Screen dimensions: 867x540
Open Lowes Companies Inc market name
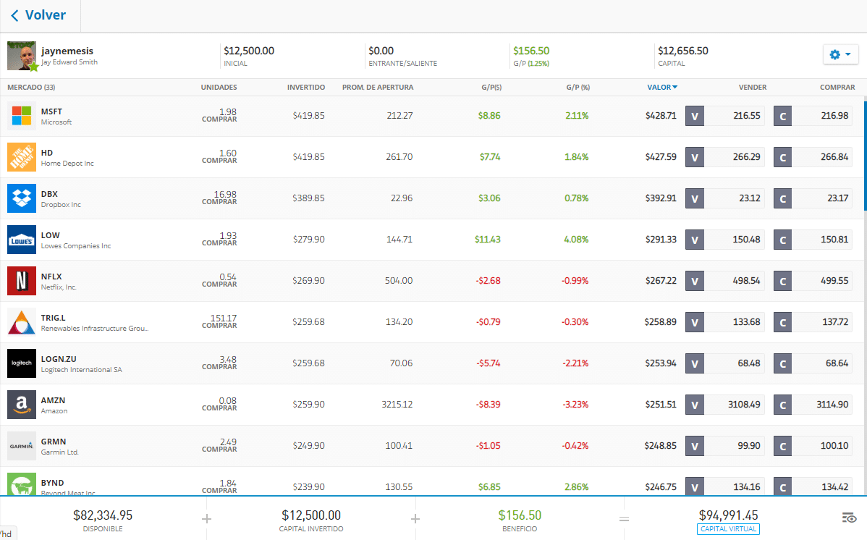[x=76, y=246]
